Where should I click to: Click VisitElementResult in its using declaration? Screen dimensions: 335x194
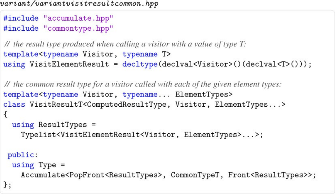(x=69, y=64)
